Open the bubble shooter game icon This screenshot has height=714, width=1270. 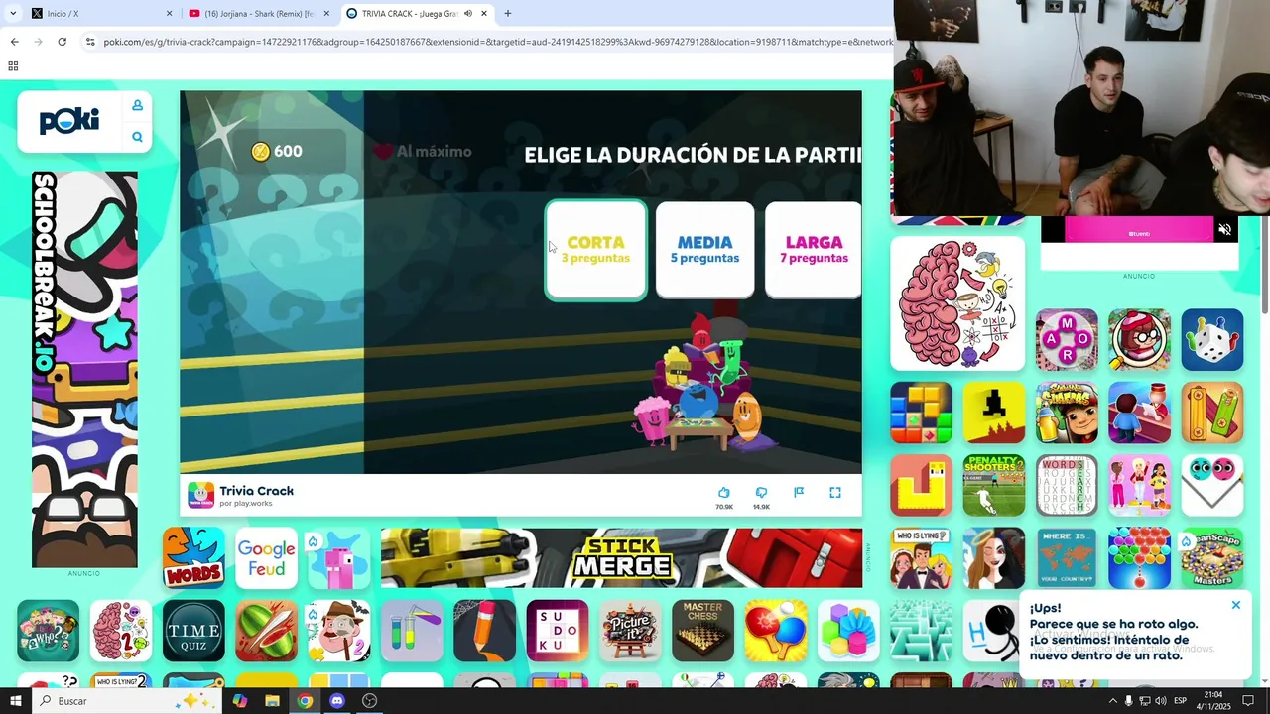[x=1140, y=558]
